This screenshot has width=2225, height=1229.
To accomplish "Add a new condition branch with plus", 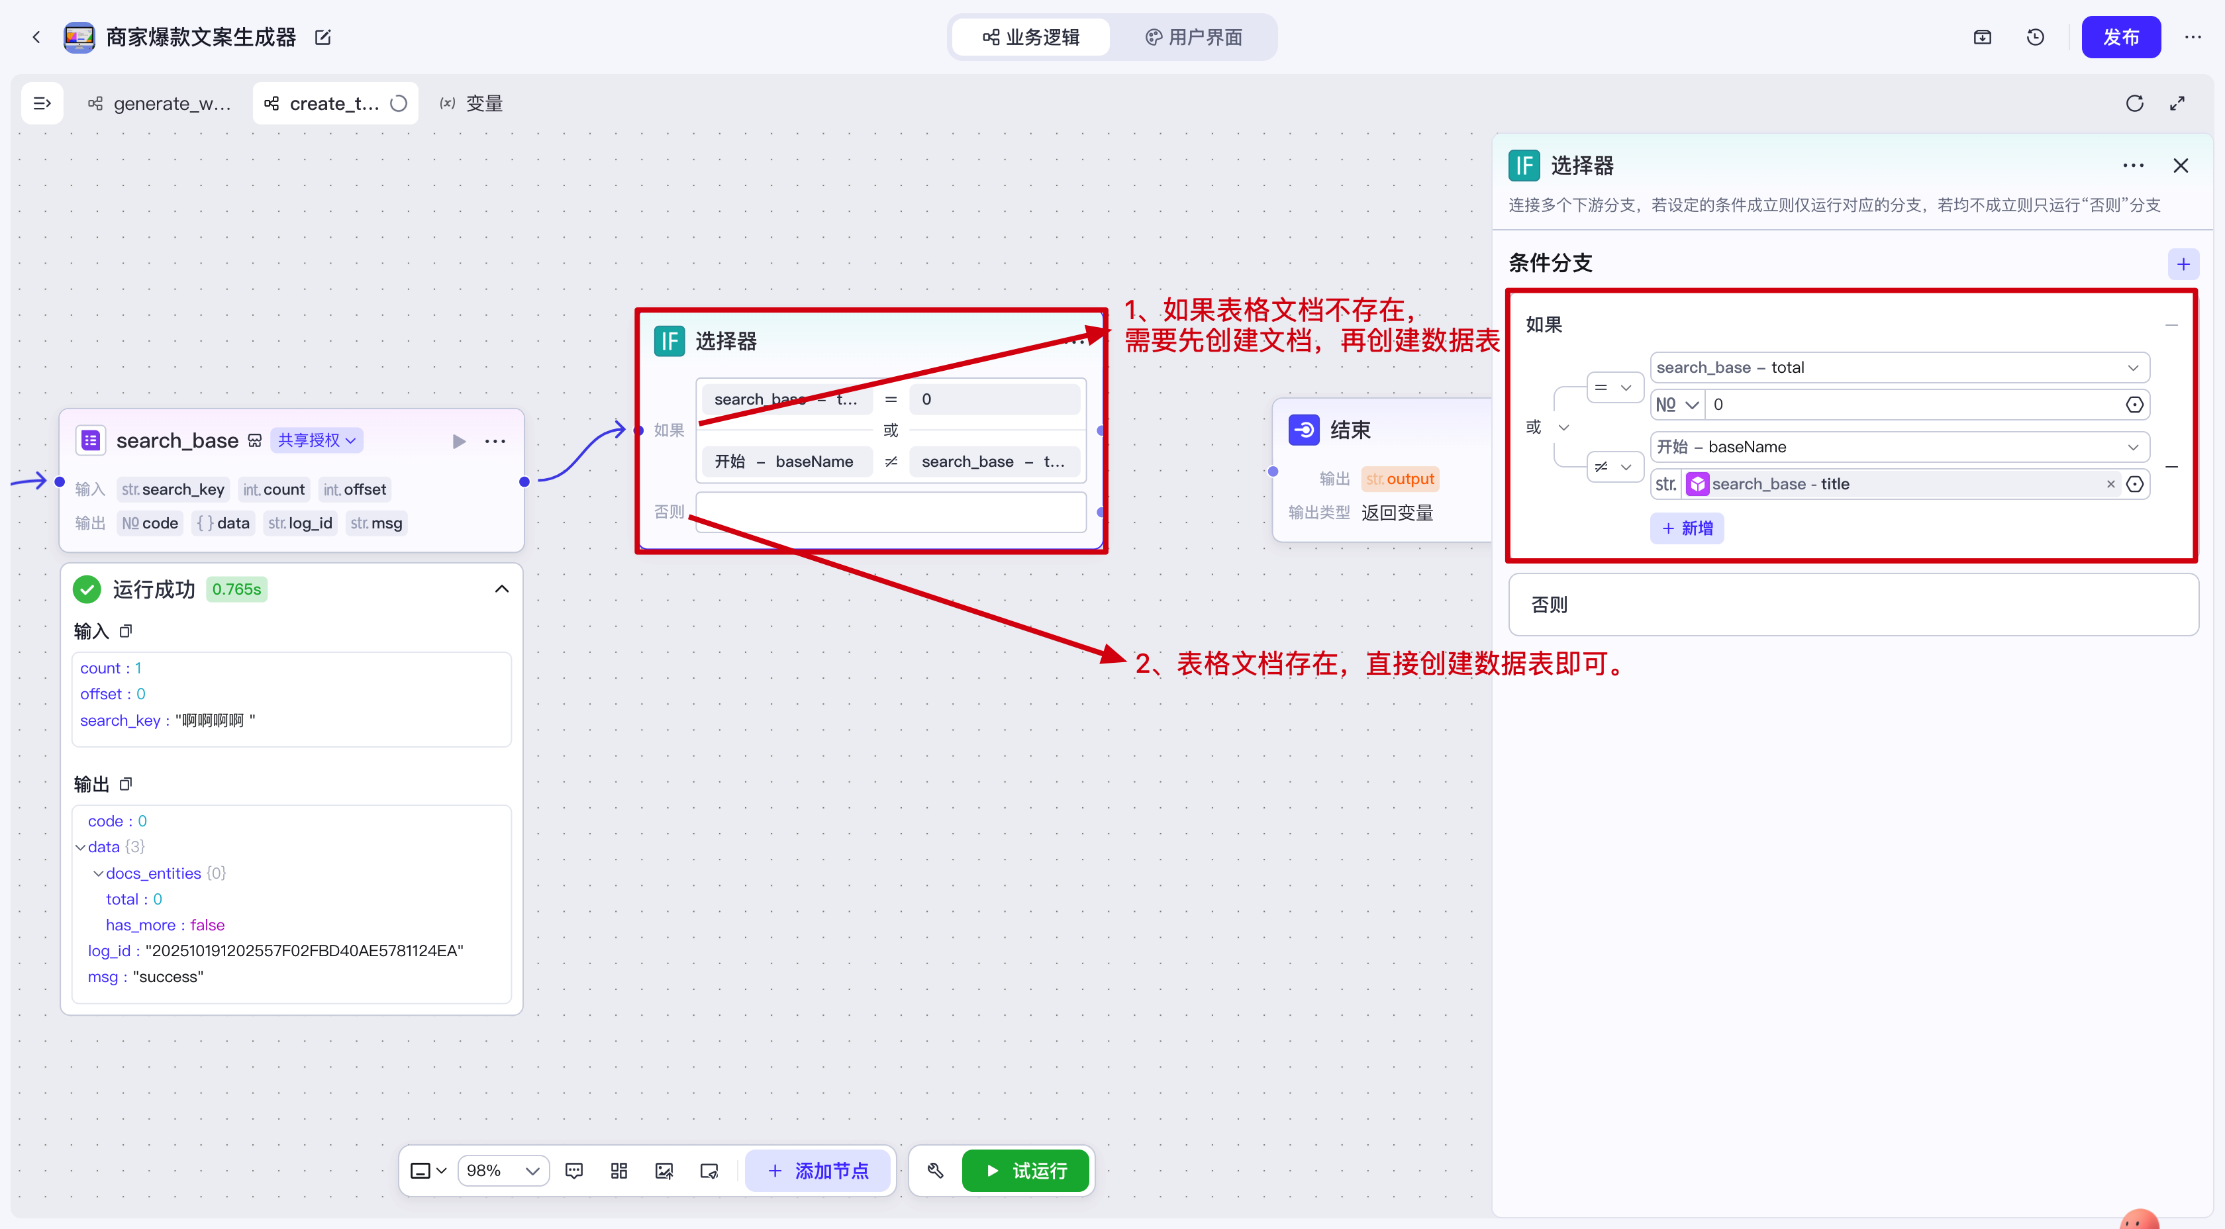I will click(x=2183, y=264).
